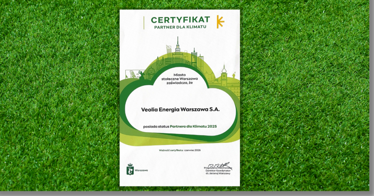Click the 'Warszawa' label beside the crest
Screen dimensions: 374x196
(141, 170)
